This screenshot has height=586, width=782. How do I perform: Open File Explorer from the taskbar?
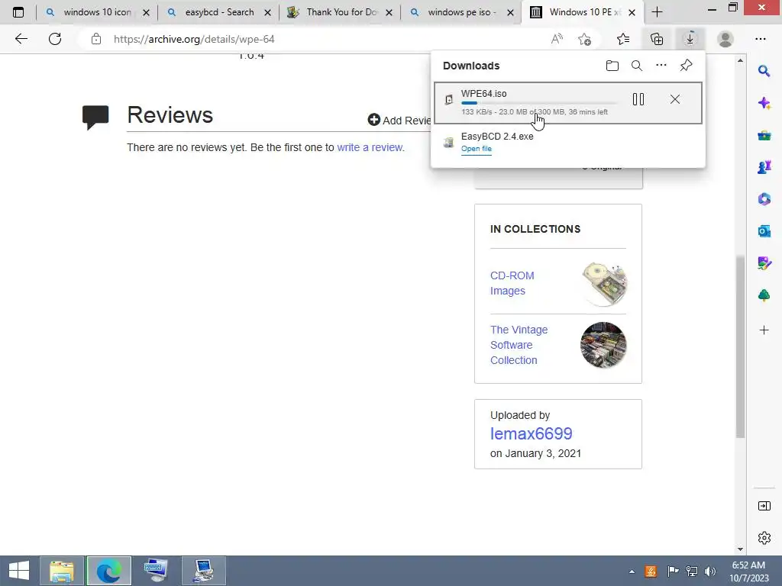point(61,571)
